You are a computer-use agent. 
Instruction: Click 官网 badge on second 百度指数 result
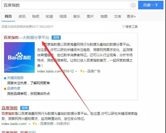coord(25,108)
